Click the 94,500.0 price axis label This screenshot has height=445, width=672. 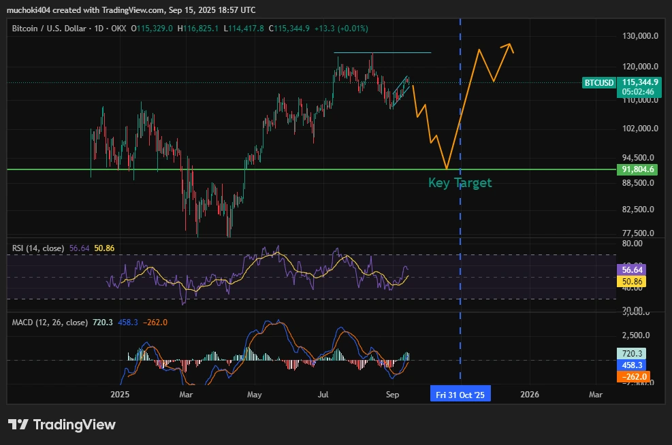(638, 158)
